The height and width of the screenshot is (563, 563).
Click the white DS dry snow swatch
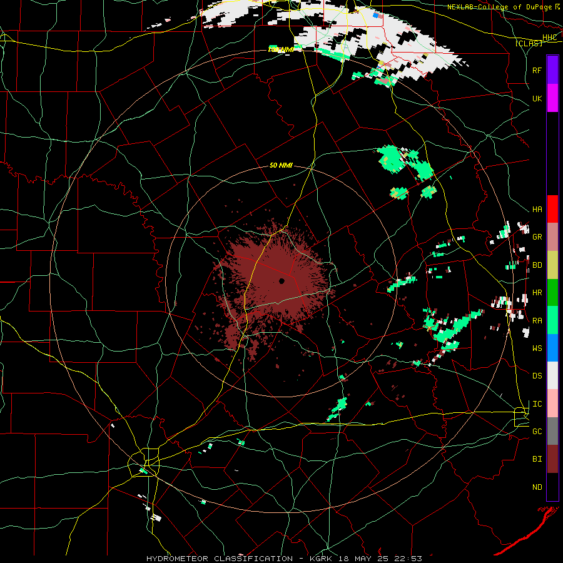click(552, 375)
